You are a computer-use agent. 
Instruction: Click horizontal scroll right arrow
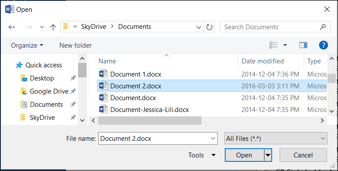tap(322, 121)
